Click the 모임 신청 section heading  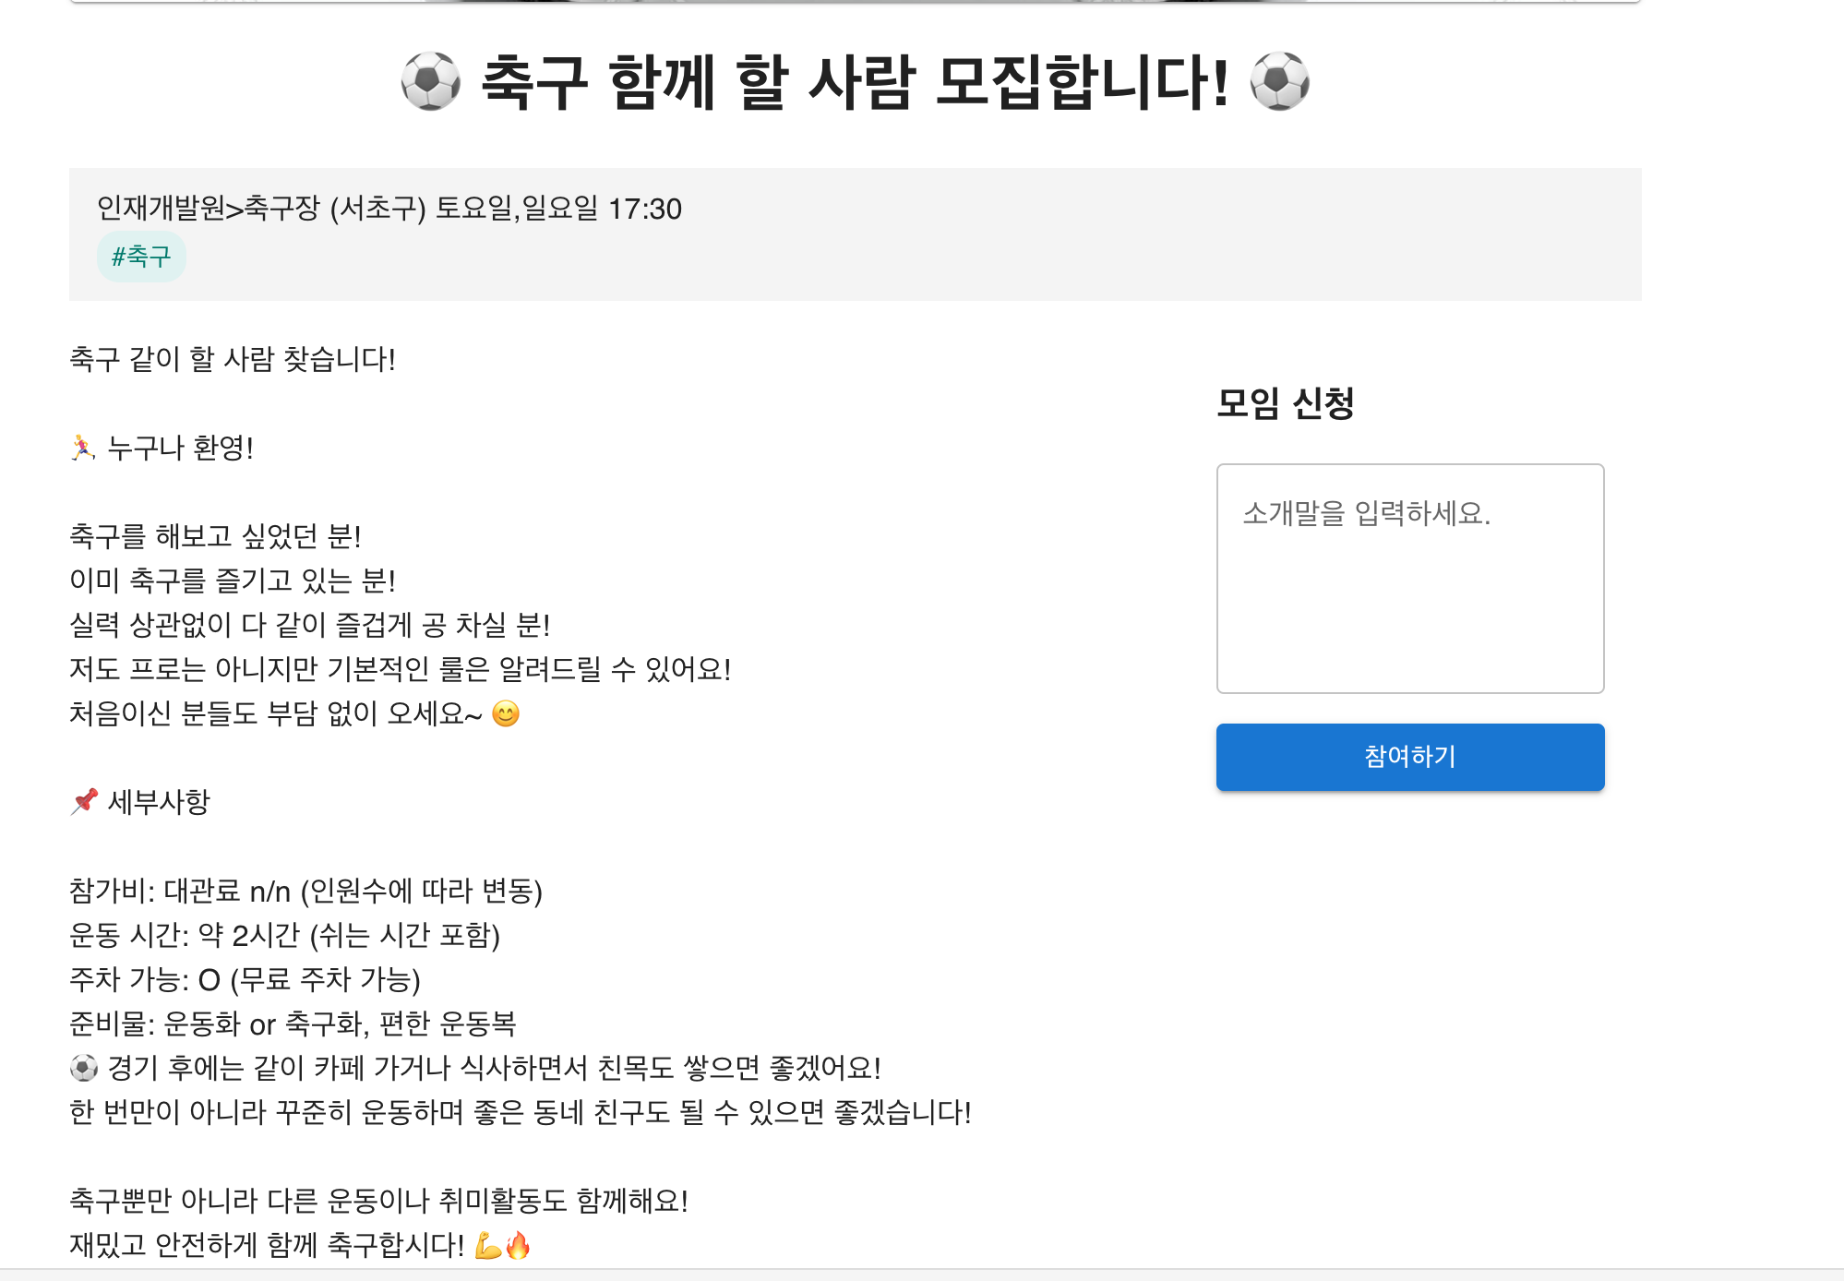click(x=1285, y=403)
